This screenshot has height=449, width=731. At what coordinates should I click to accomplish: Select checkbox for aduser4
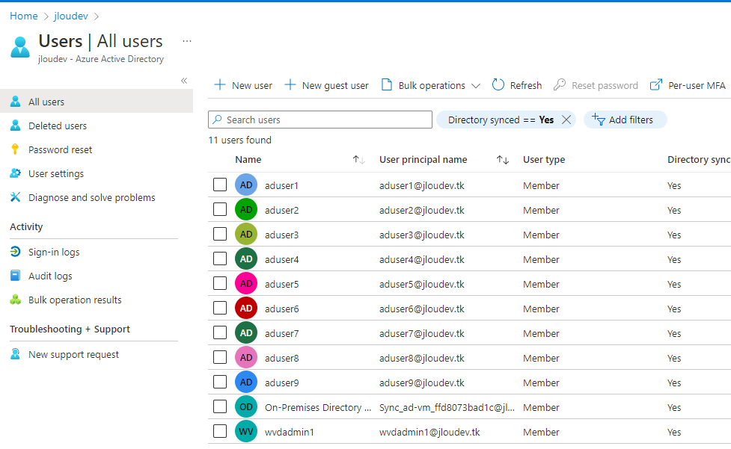[220, 258]
